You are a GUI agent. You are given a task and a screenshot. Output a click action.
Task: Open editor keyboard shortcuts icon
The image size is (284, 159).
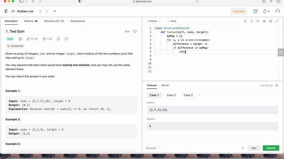click(264, 21)
